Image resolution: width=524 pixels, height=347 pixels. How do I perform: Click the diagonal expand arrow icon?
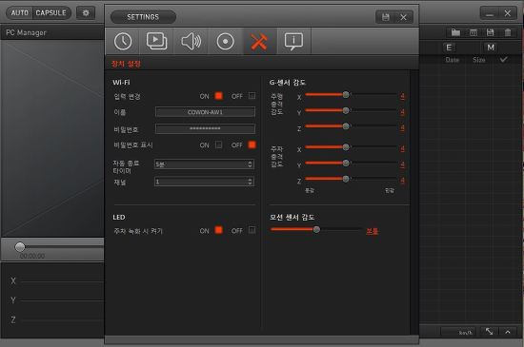point(489,332)
